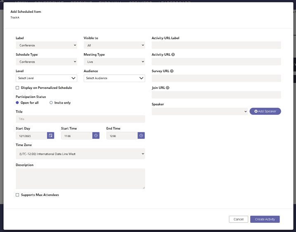
Task: Click the Survey URL info icon
Action: point(172,71)
